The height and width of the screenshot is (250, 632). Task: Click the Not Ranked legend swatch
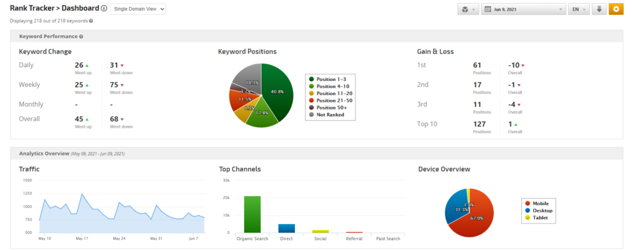[x=312, y=115]
